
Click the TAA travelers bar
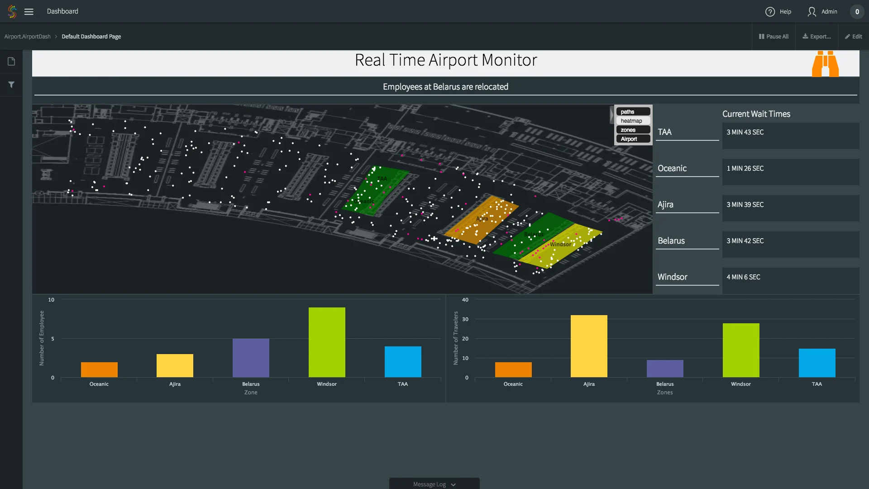click(817, 363)
